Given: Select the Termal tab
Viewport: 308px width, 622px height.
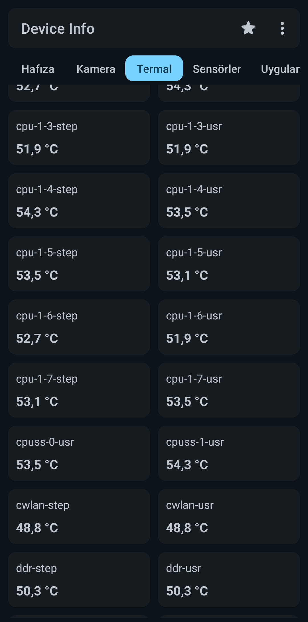Looking at the screenshot, I should pos(154,69).
